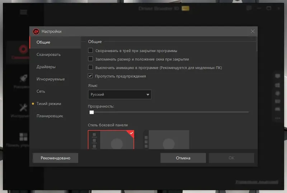Switch to the Игнорируемые tab
287x193 pixels.
[55, 79]
